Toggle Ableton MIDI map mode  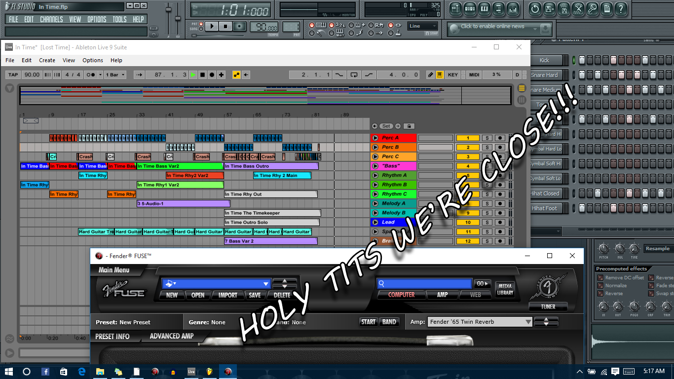(x=474, y=75)
